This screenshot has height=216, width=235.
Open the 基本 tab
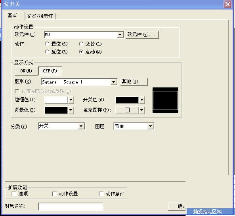pyautogui.click(x=13, y=15)
